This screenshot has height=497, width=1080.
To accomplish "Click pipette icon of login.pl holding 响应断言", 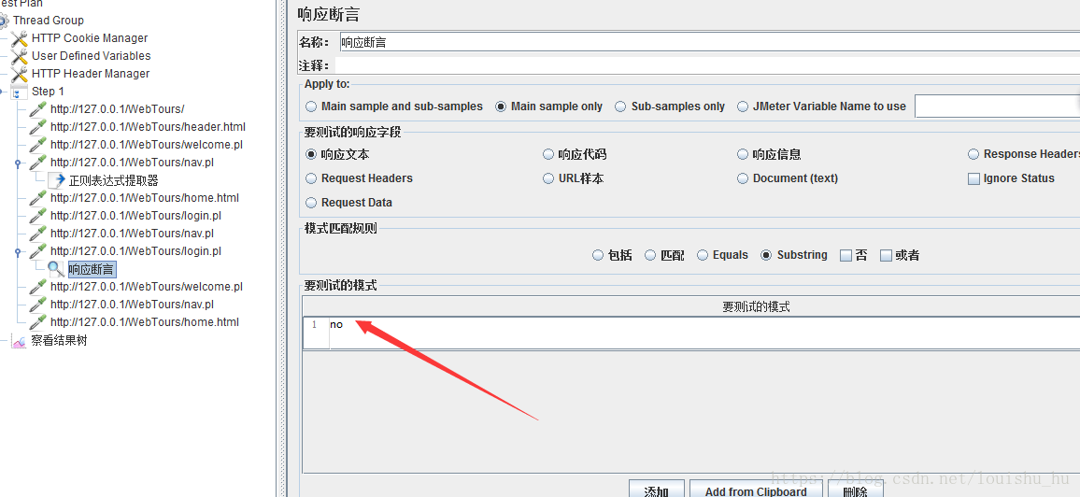I will tap(38, 251).
